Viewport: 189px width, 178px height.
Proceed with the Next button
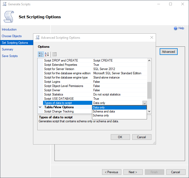[133, 172]
